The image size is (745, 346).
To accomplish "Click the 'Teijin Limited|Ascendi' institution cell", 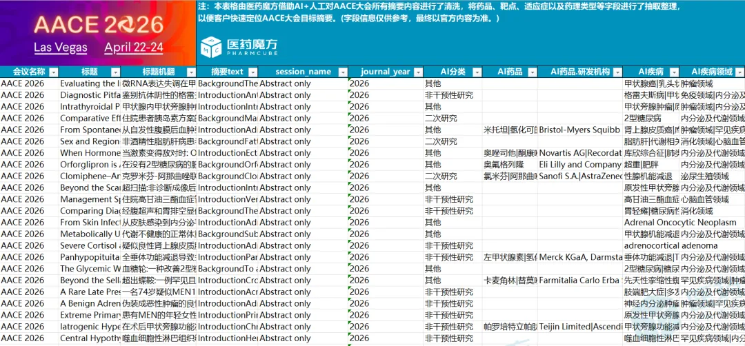I will (x=580, y=327).
